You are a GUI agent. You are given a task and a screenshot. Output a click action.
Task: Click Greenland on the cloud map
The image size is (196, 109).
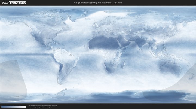78,15
